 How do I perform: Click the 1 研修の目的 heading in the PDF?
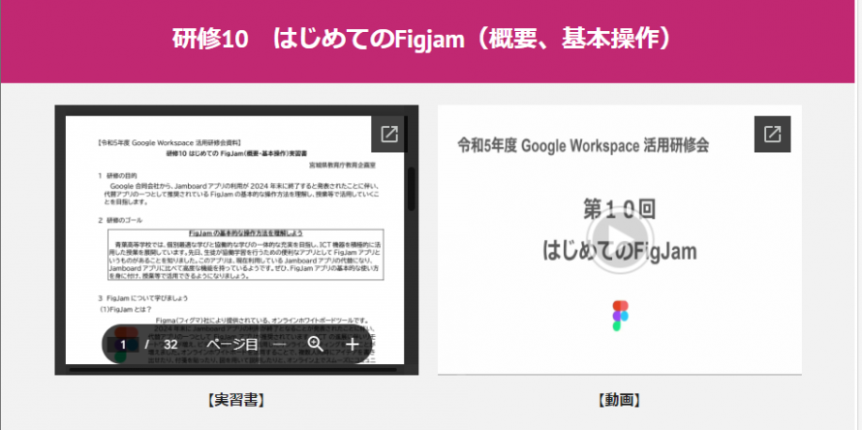(117, 176)
